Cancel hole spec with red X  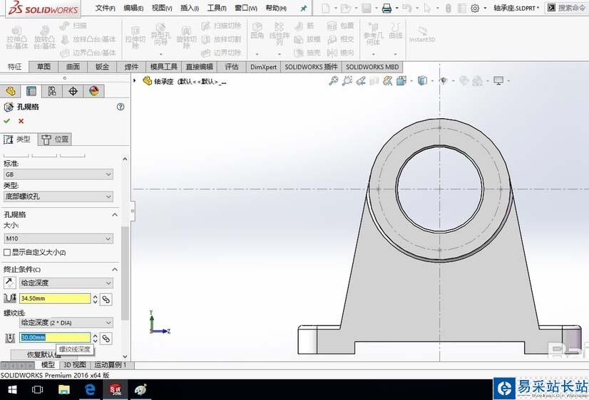click(x=21, y=121)
